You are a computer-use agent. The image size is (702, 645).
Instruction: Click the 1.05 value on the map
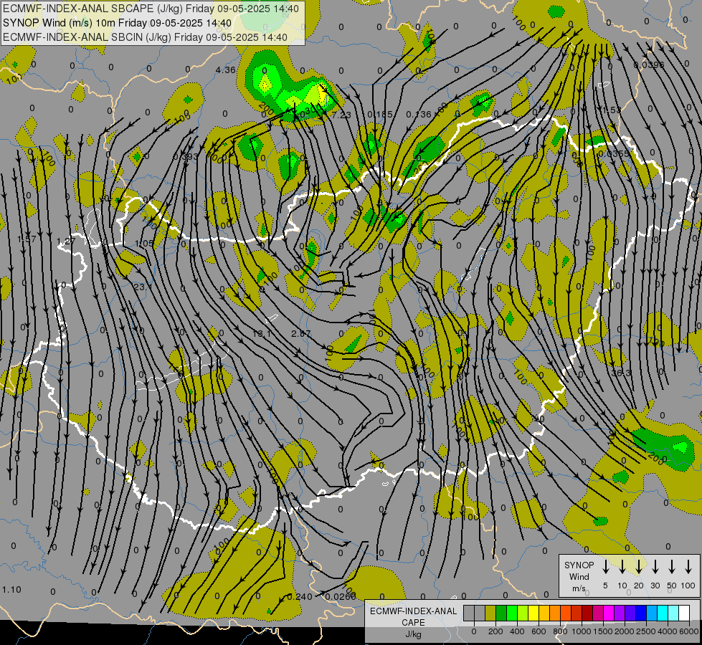(144, 244)
